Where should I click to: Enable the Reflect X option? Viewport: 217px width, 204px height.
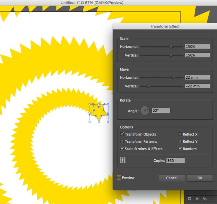click(x=180, y=134)
